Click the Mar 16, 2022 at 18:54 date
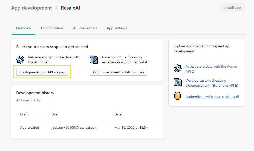This screenshot has height=151, width=254. [131, 127]
